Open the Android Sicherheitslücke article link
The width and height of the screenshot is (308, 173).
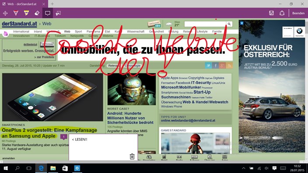coord(130,118)
